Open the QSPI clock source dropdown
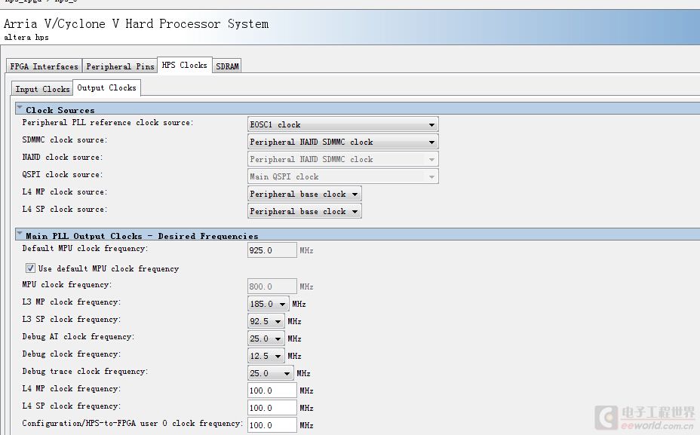 click(x=343, y=176)
